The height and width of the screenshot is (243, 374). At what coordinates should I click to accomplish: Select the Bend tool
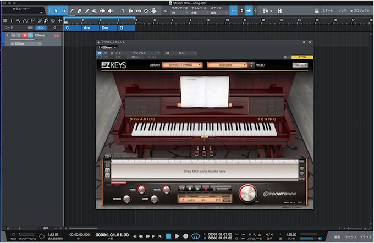(102, 11)
